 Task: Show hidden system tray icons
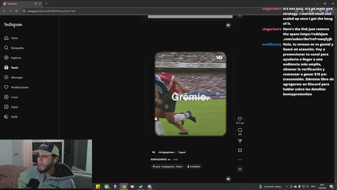point(287,187)
